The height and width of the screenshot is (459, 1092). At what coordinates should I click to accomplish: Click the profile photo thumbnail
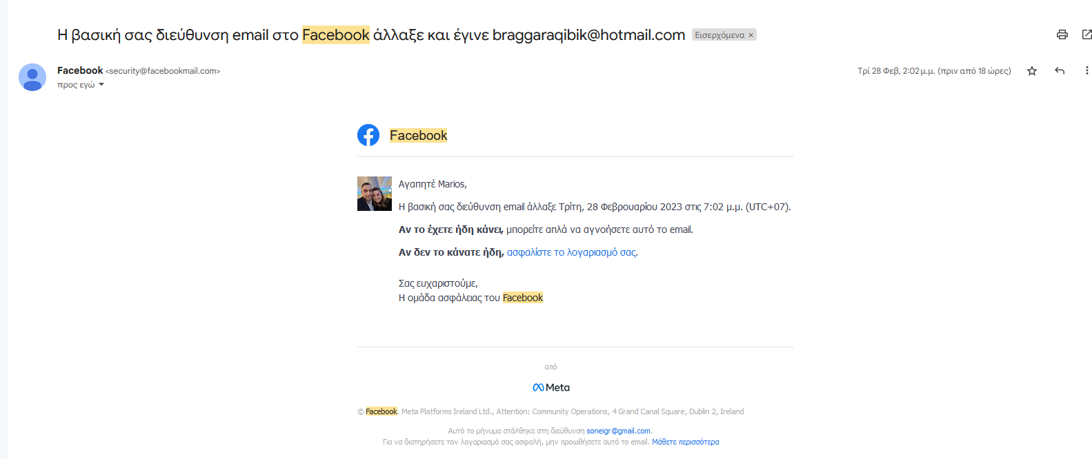pos(375,194)
